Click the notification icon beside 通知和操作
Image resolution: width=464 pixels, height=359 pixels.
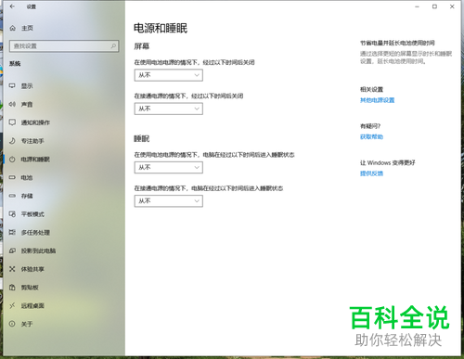click(x=12, y=122)
